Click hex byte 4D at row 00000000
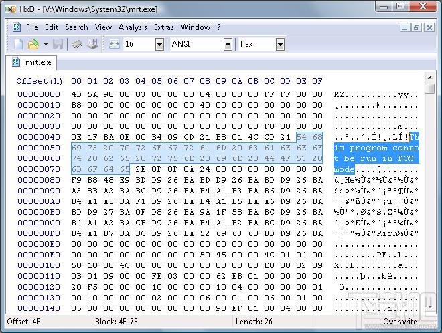 (76, 94)
